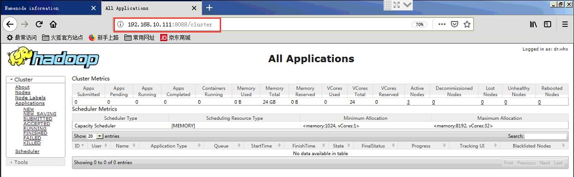
Task: Open the Active Nodes count link 3
Action: click(408, 102)
